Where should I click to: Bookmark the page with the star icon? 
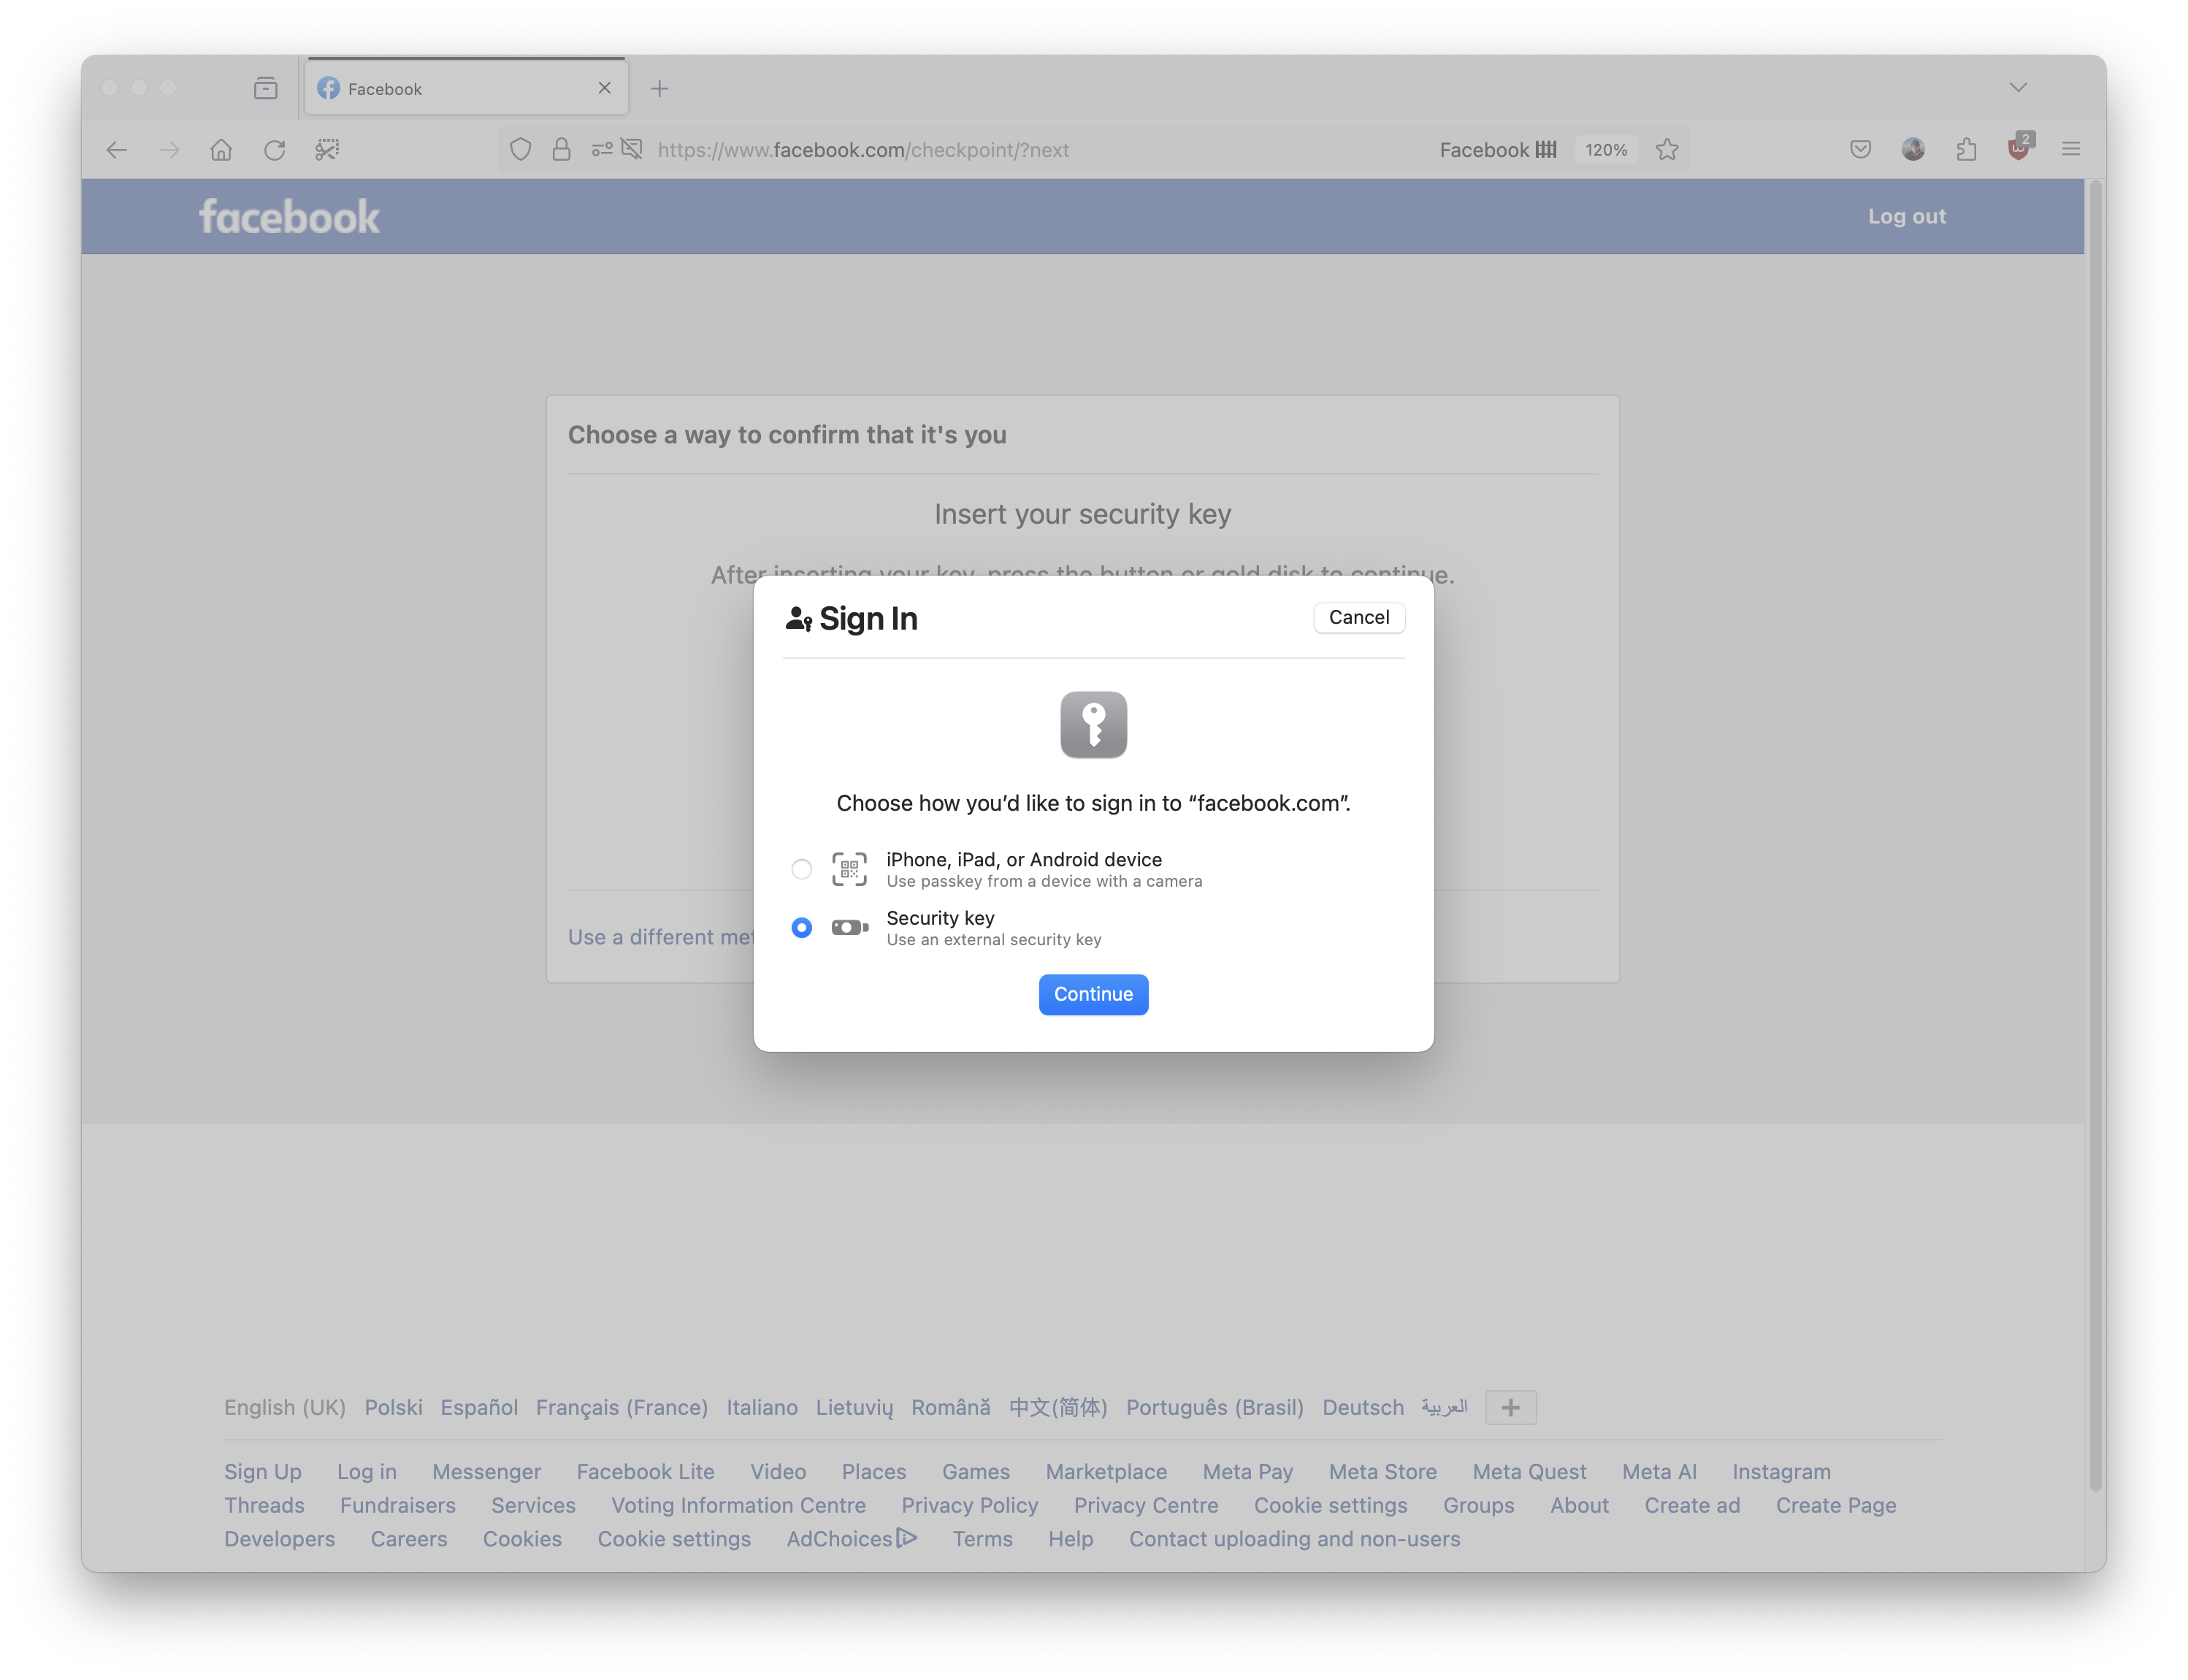[x=1667, y=149]
